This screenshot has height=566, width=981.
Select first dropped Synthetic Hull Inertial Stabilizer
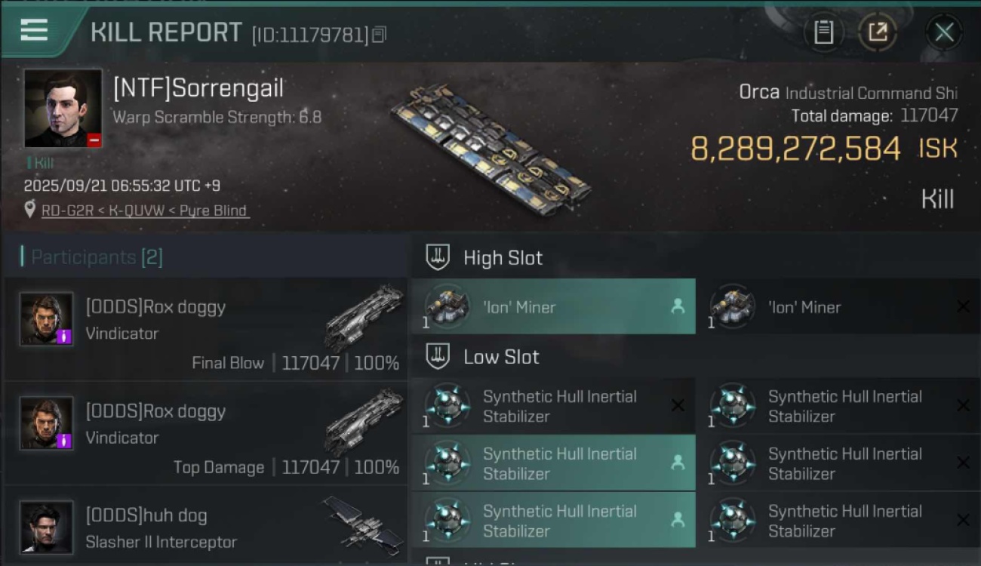click(553, 463)
